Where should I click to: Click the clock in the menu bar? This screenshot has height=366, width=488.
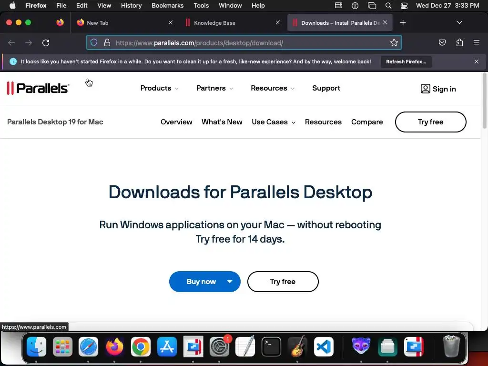447,5
